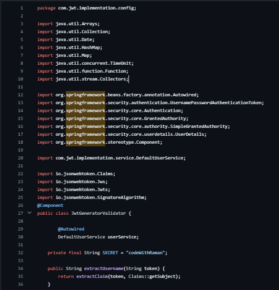Viewport: 279px width, 290px height.
Task: Click line number 26 in the gutter
Action: click(x=21, y=205)
